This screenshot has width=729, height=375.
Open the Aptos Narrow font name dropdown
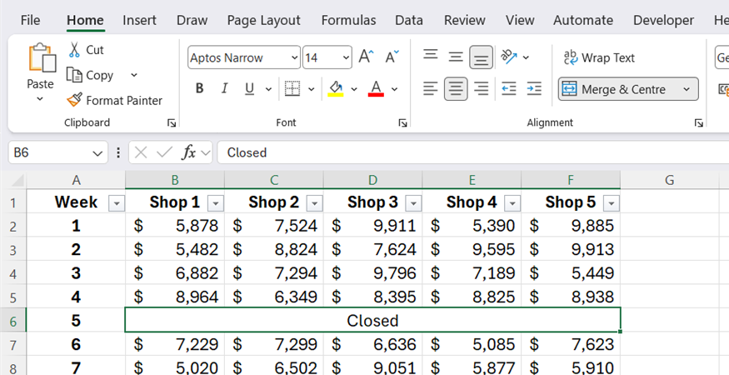click(294, 57)
